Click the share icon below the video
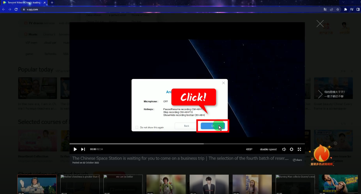Viewport: 361px width, 194px height. 297,160
